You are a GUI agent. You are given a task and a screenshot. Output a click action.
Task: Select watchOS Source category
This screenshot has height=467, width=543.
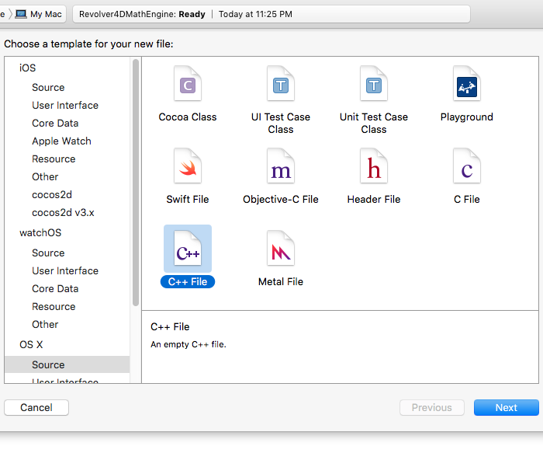48,253
